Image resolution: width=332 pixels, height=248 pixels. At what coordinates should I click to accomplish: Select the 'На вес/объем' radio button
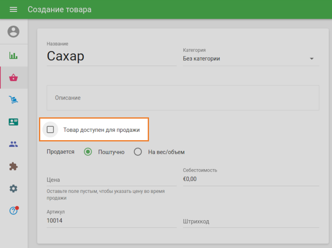tap(138, 152)
